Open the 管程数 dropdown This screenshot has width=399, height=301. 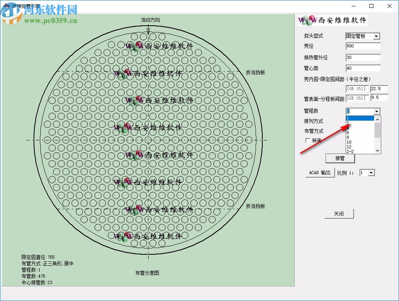[x=376, y=111]
